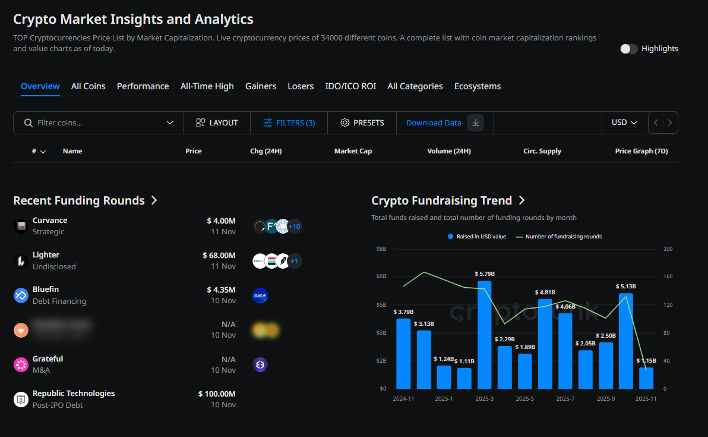The width and height of the screenshot is (708, 437).
Task: Expand Crypto Fundraising Trend chevron
Action: click(x=521, y=200)
